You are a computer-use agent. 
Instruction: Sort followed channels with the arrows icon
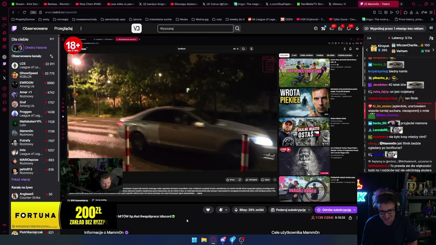(51, 56)
